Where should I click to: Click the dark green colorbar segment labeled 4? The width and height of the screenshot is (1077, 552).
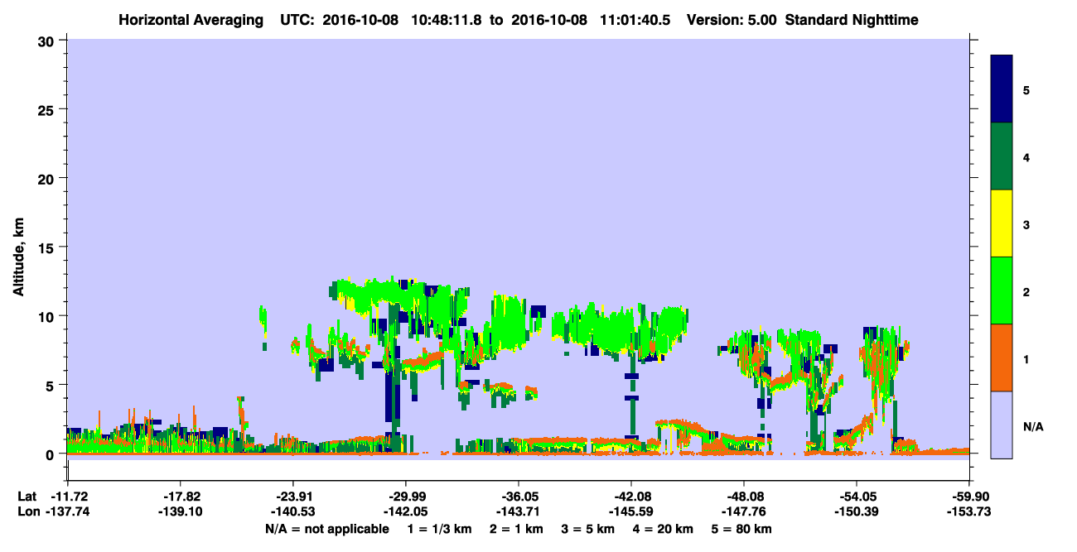(1002, 156)
